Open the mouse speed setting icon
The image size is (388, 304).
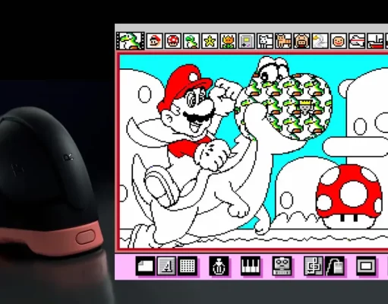(x=334, y=266)
